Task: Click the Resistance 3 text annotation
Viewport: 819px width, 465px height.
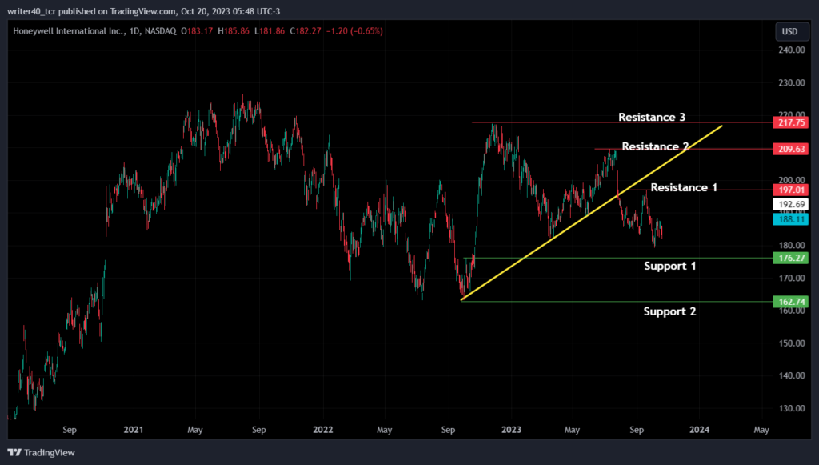Action: click(652, 117)
